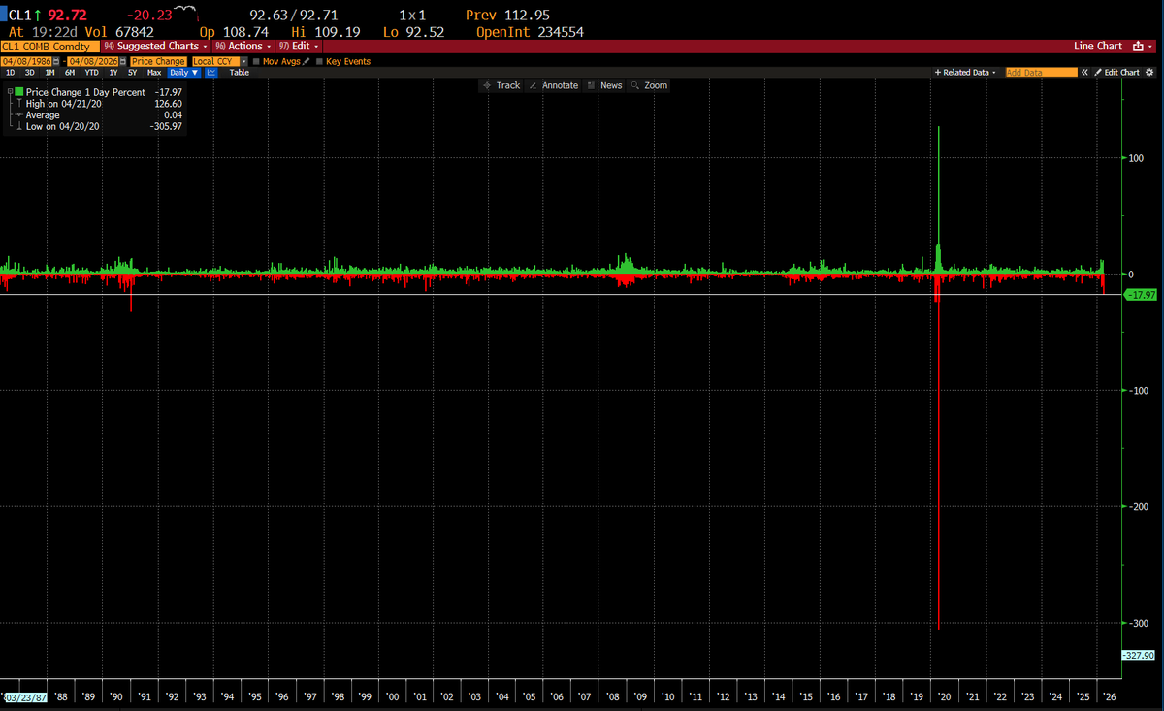Click the 126.60 high value in legend

pos(167,104)
